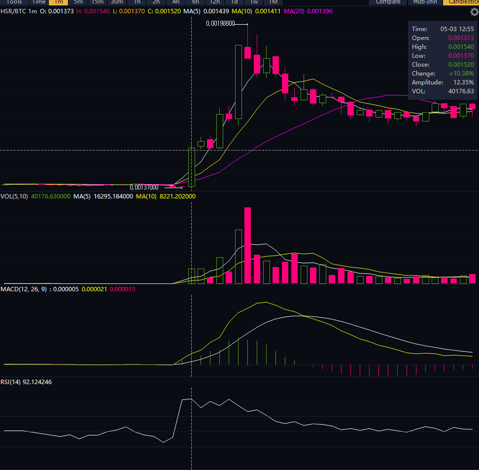Click the MA(10) 0.001411 indicator label
Image resolution: width=479 pixels, height=470 pixels.
point(256,11)
